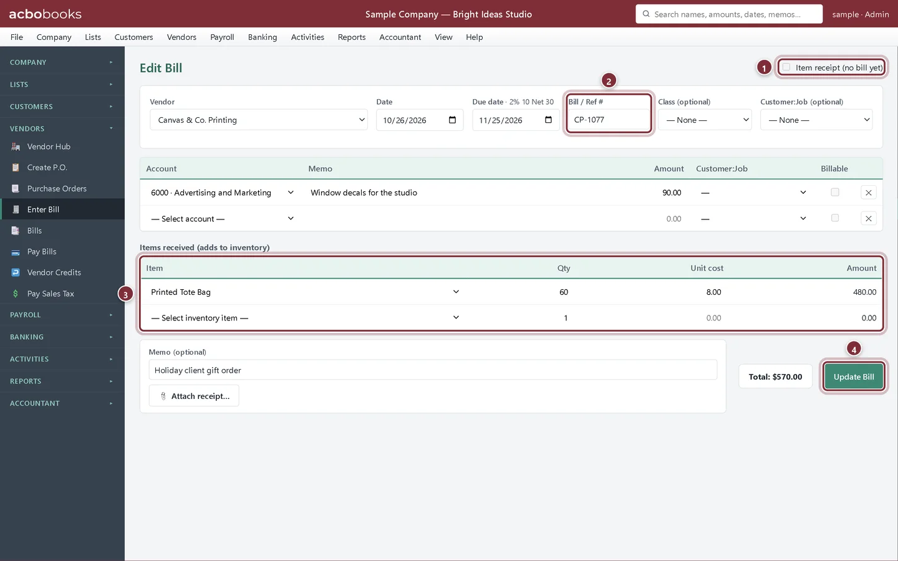Click the acbobooks logo
The height and width of the screenshot is (561, 898).
45,14
